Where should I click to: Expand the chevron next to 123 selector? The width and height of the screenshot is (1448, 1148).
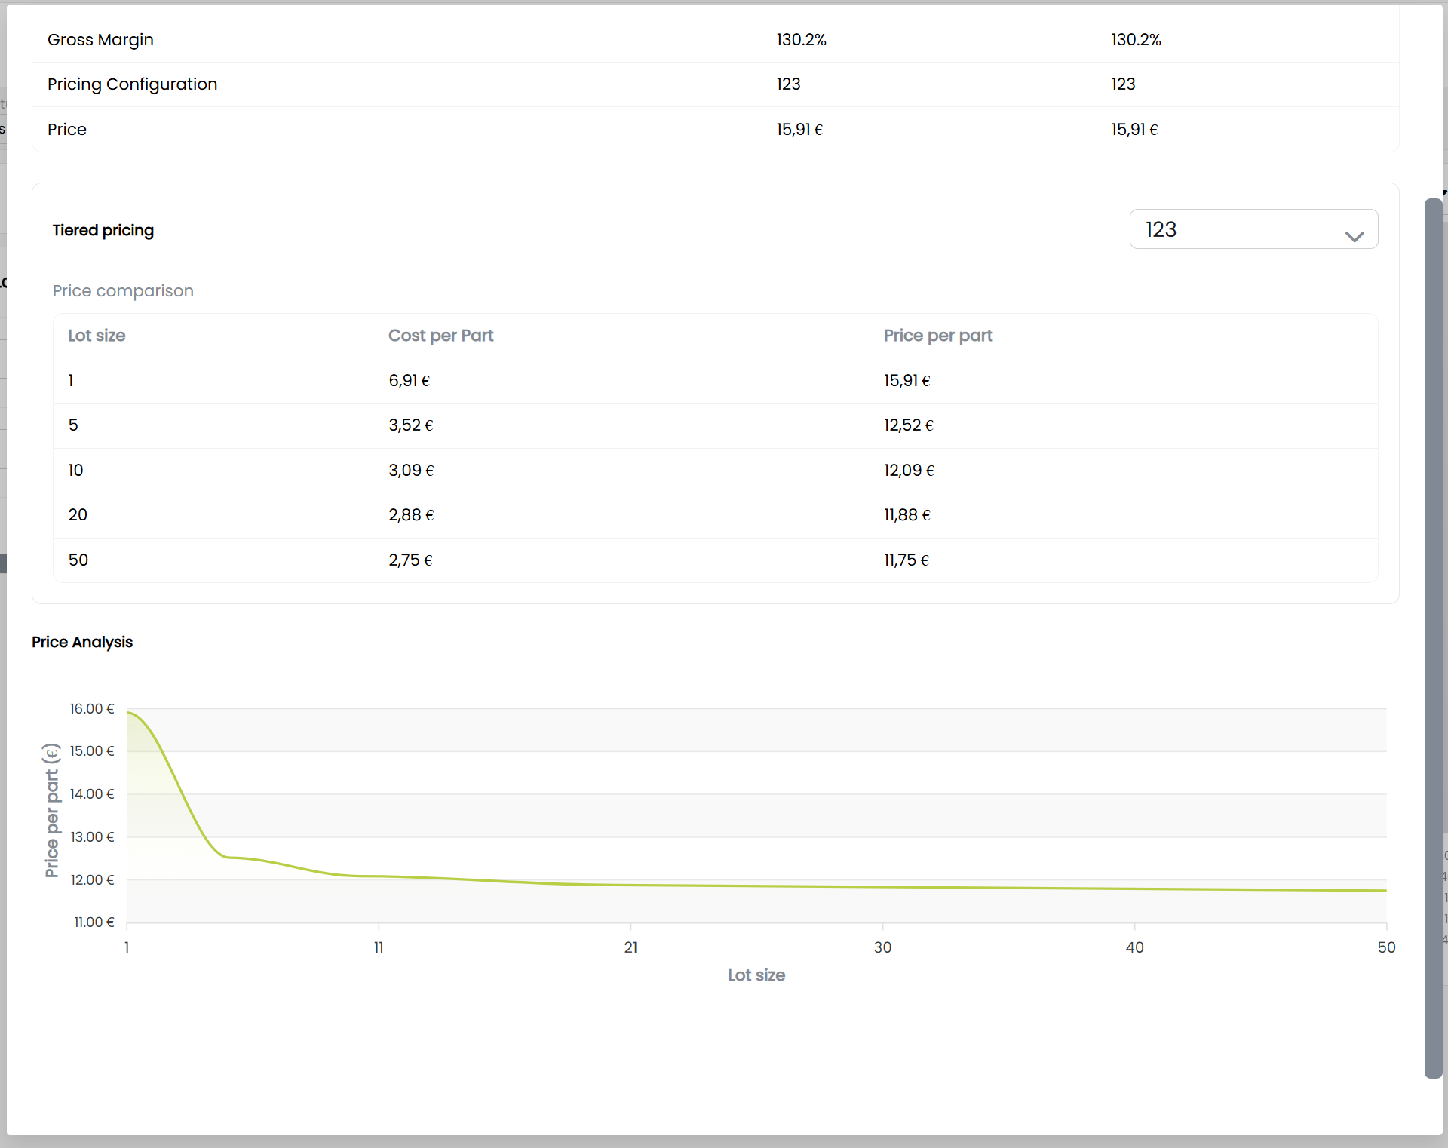coord(1354,235)
